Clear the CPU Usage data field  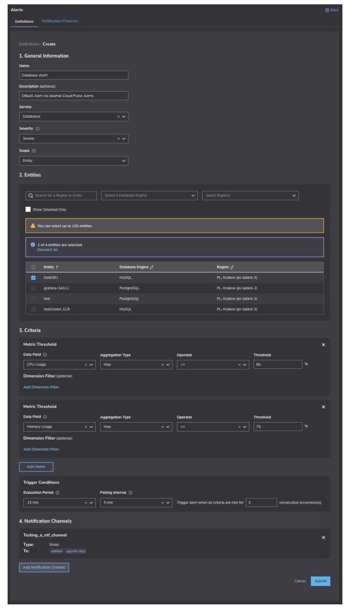(86, 365)
